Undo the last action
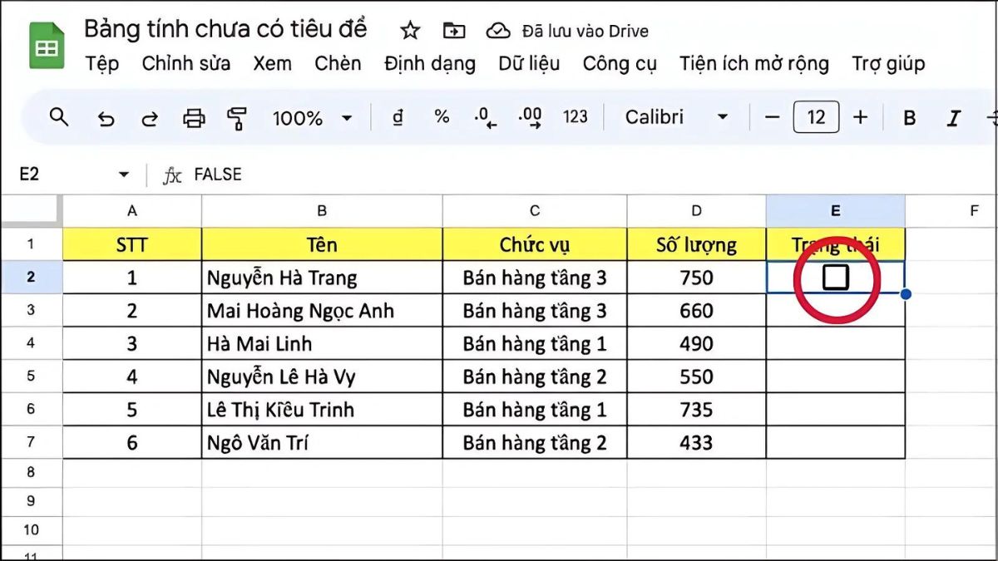 [x=106, y=118]
